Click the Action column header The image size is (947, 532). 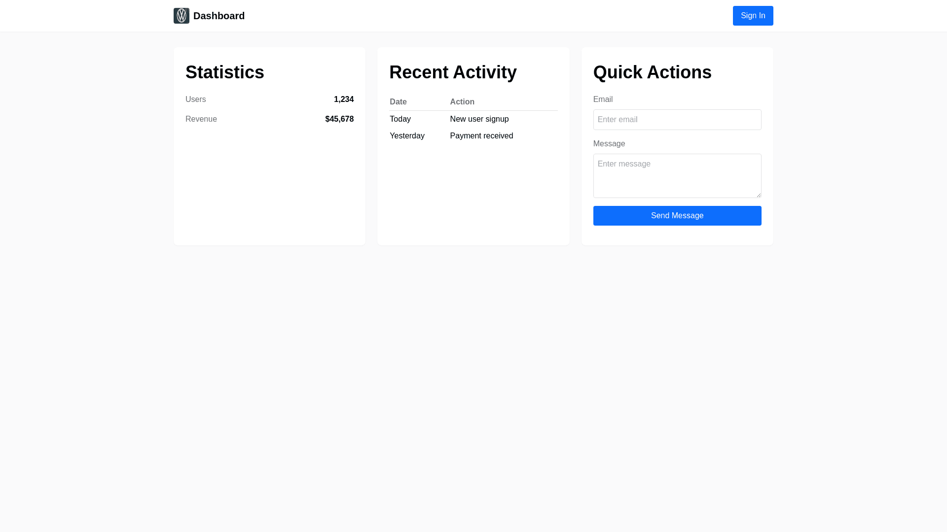462,102
